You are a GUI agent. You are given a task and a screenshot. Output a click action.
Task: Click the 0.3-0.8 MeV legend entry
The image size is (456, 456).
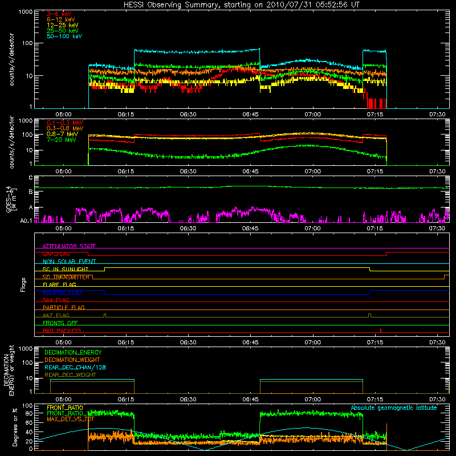[x=65, y=128]
